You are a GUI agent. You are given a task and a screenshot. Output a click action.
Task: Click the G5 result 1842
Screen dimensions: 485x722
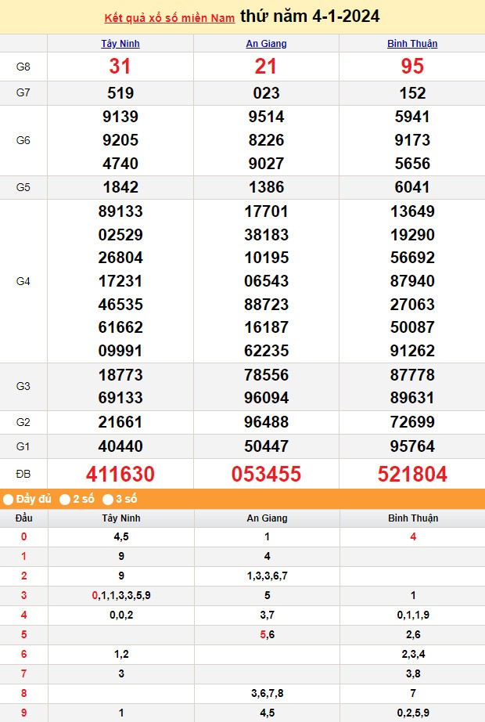click(120, 187)
